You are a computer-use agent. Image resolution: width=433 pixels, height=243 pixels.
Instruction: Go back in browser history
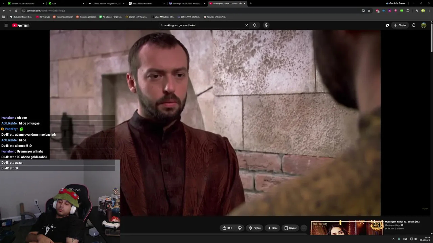click(x=4, y=10)
